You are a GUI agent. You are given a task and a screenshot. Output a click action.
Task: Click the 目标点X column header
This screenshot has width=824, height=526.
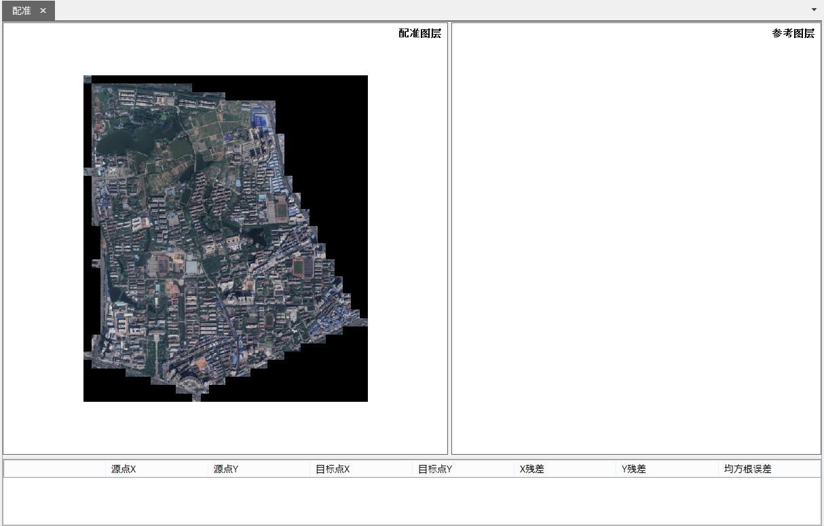[x=361, y=469]
